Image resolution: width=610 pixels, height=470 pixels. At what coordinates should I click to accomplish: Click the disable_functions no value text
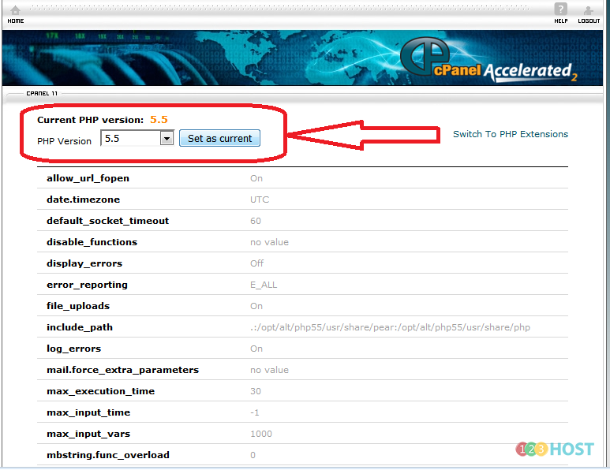coord(269,242)
